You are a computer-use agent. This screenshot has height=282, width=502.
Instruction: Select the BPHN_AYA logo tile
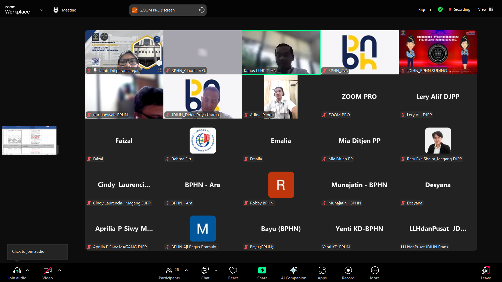click(360, 52)
